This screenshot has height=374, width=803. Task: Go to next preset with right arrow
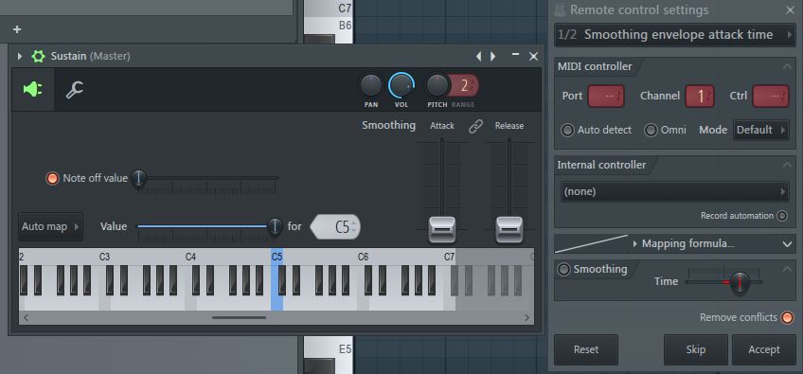[492, 57]
